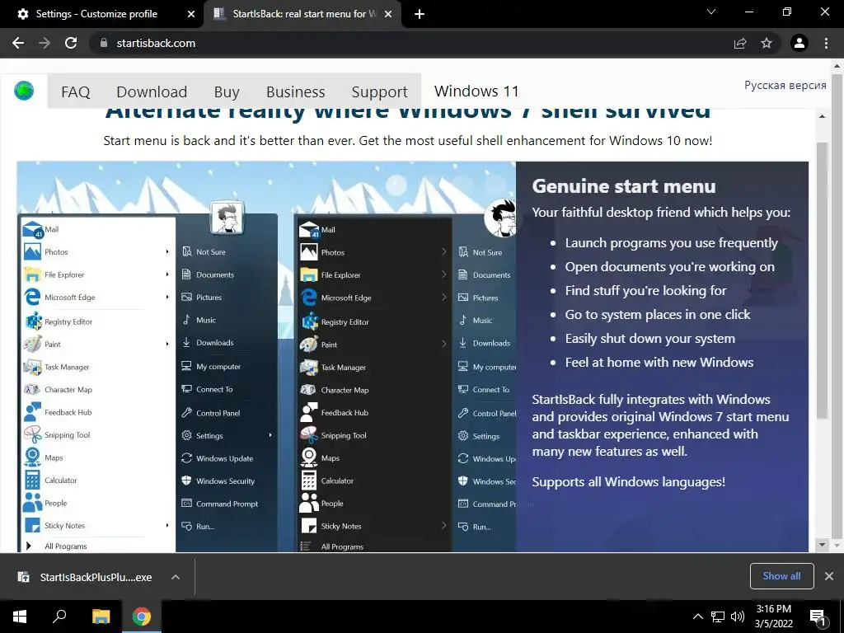Open the Download page

coord(152,92)
